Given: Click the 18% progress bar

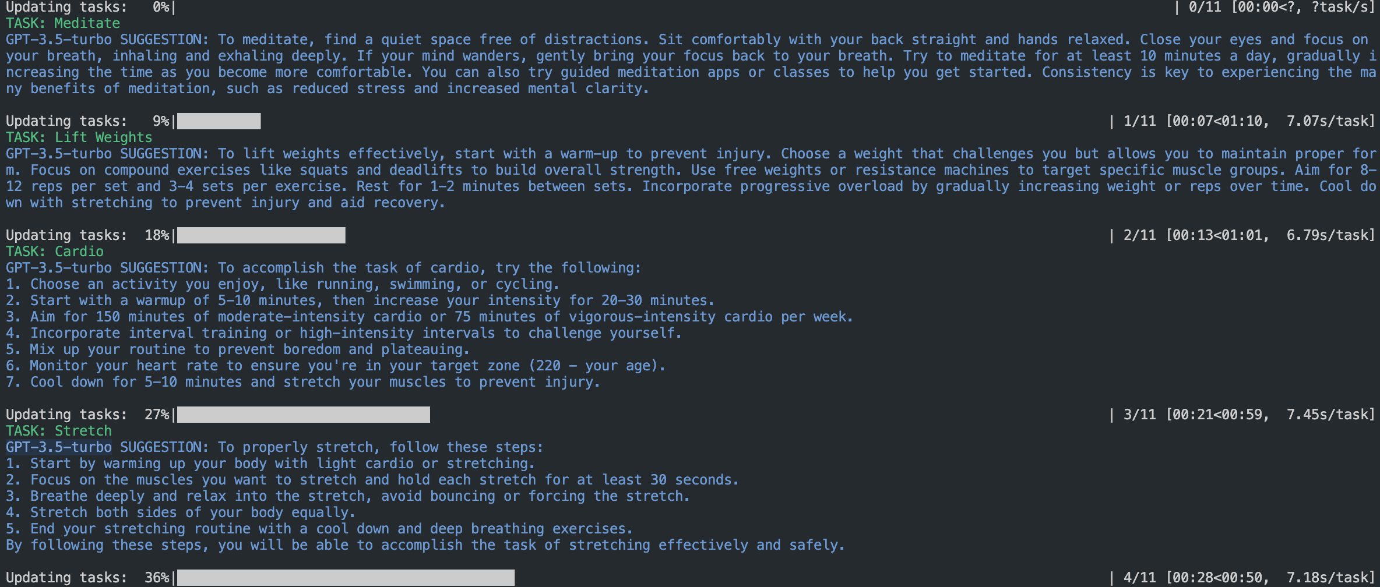Looking at the screenshot, I should 261,235.
